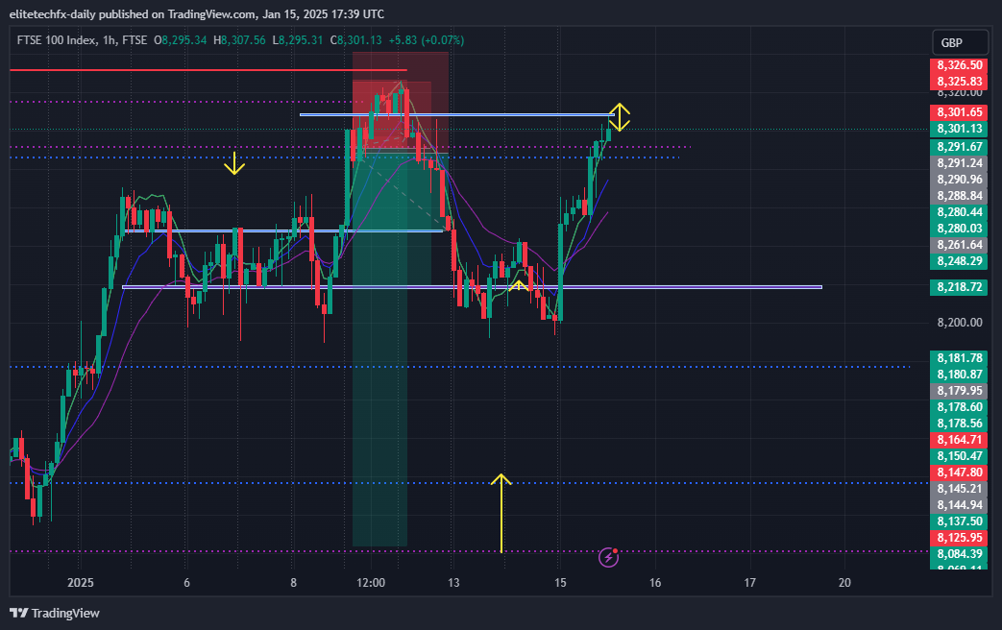
Task: Select the 8,280.44 price label
Action: tap(959, 212)
